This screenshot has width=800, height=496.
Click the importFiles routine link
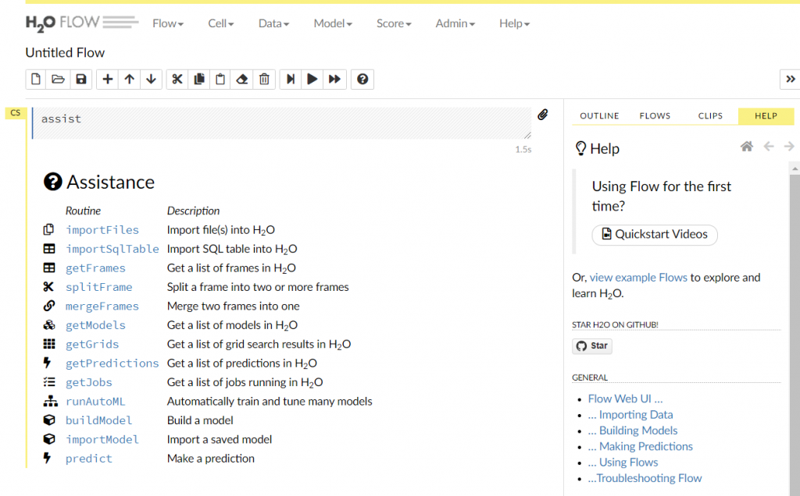click(102, 230)
